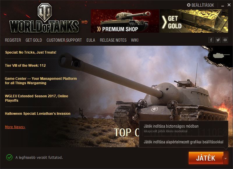
Task: Open the Get Gold banner
Action: pos(194,21)
